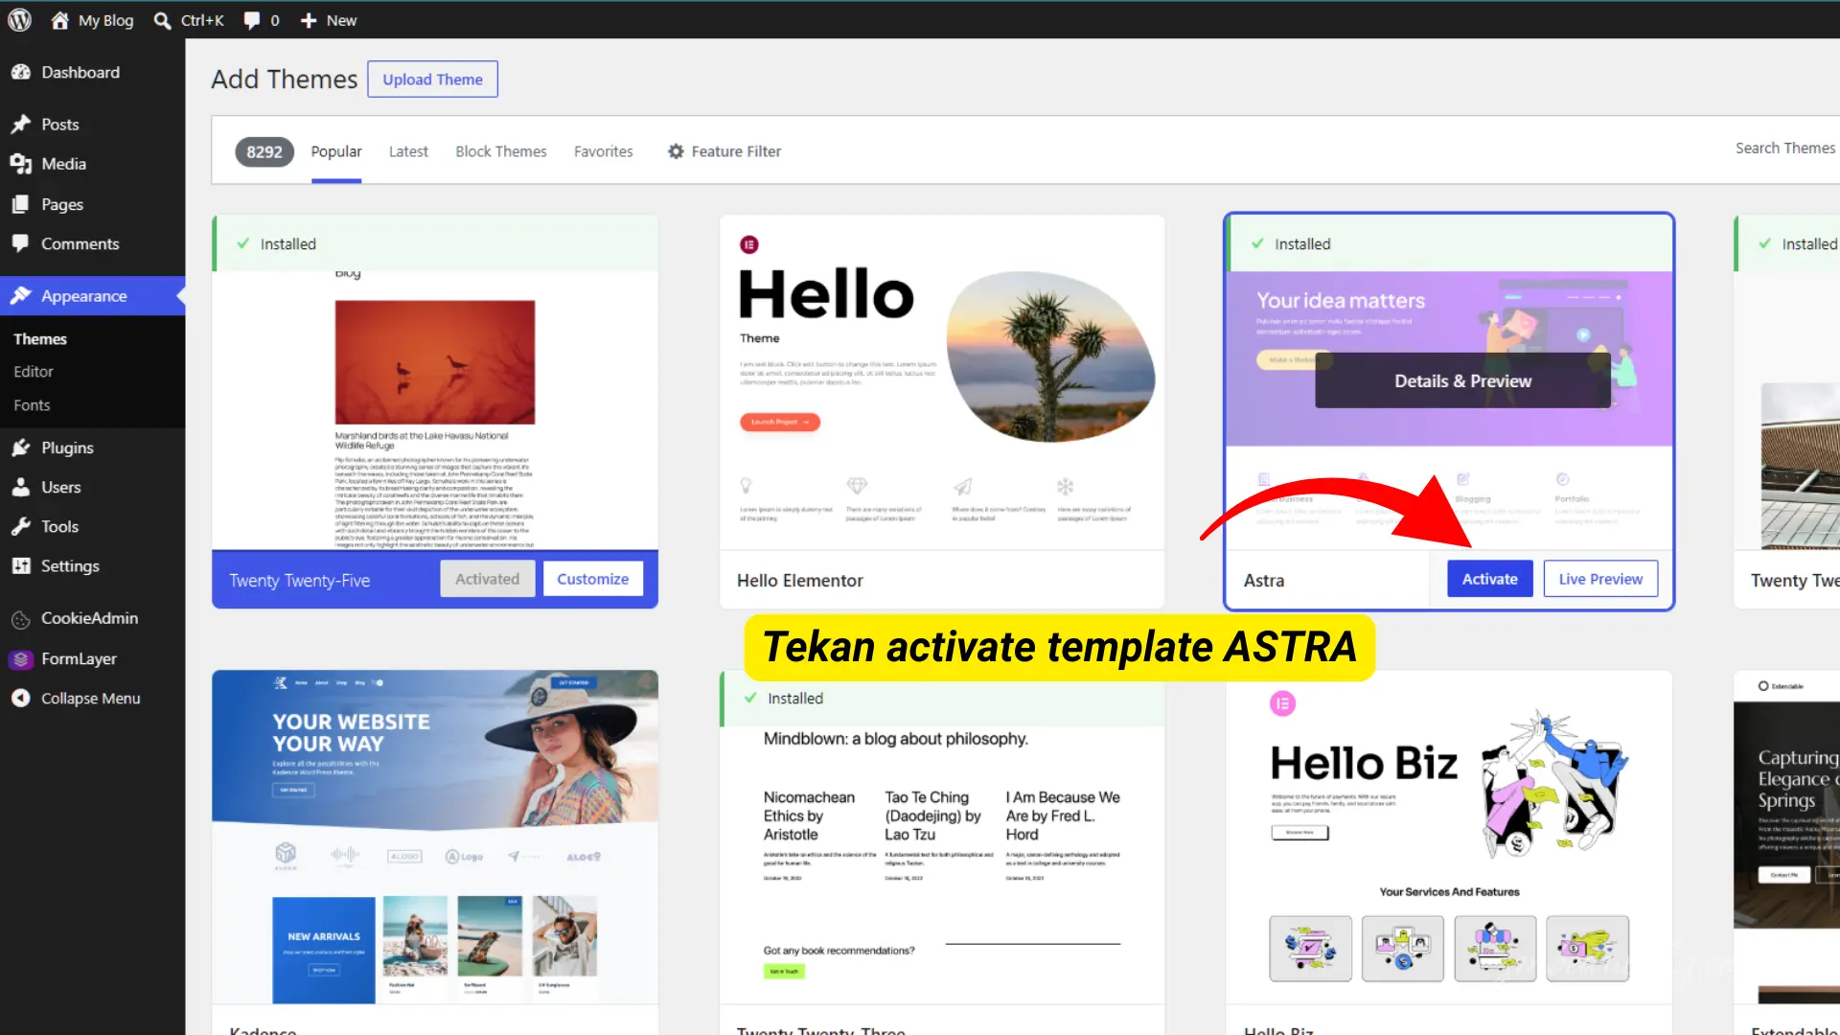Switch to the Favorites tab
Screen dimensions: 1840x1035
(x=604, y=151)
